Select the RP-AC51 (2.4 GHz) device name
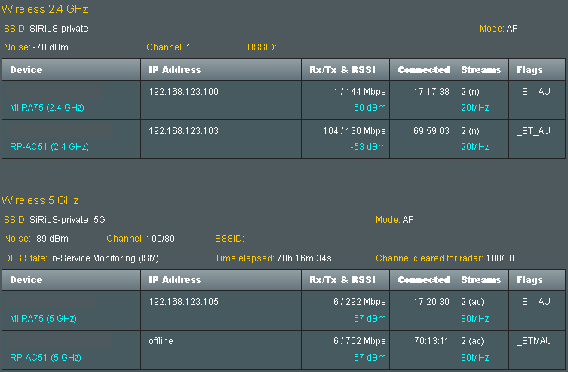Screen dimensions: 568x372 (49, 146)
